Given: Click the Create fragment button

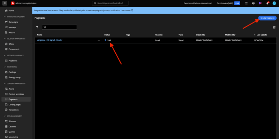Looking at the screenshot, I should point(267,18).
